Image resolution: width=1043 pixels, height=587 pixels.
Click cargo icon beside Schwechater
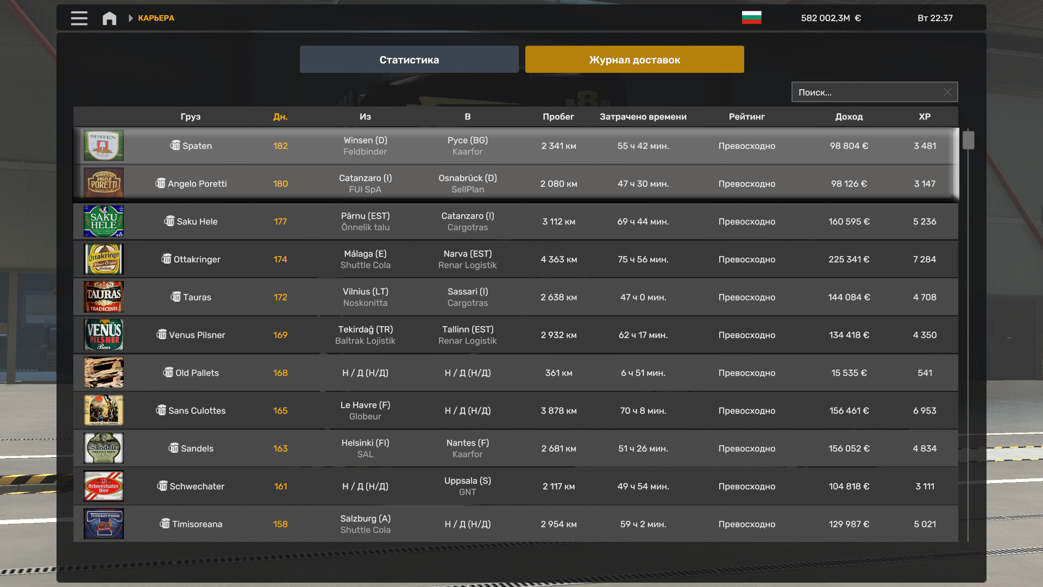point(162,486)
